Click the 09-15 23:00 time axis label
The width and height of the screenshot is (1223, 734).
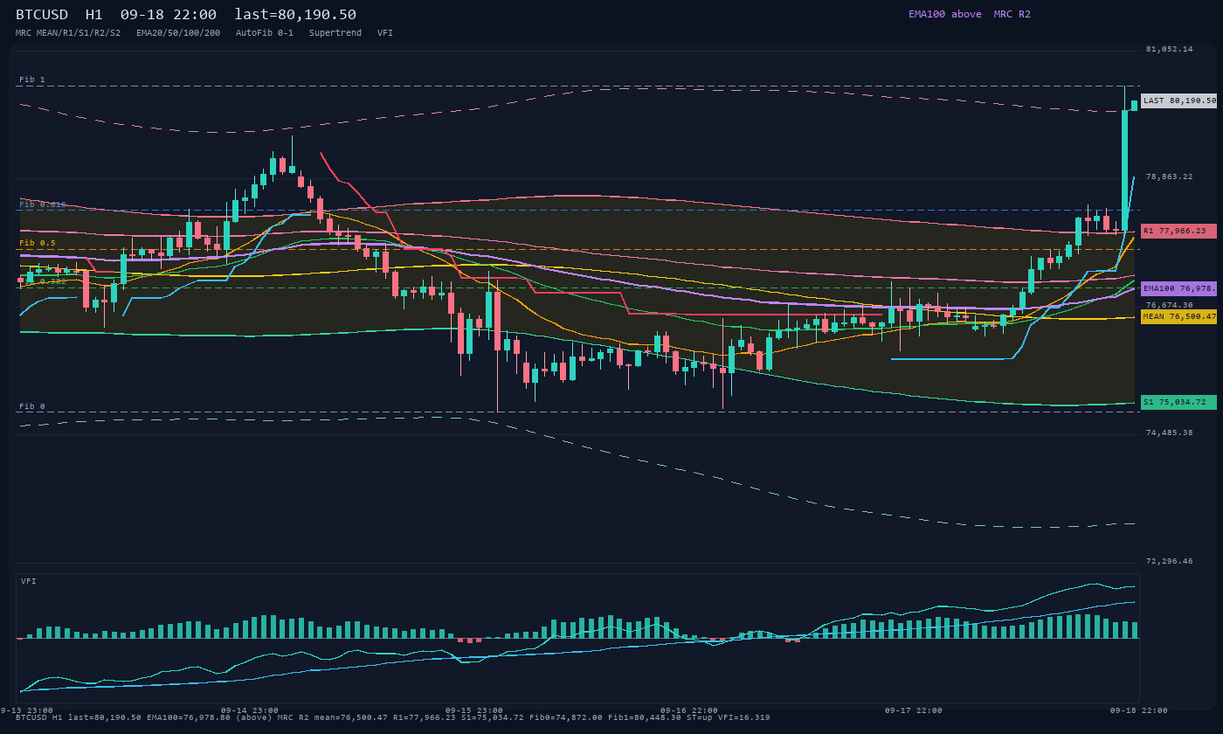tap(474, 710)
